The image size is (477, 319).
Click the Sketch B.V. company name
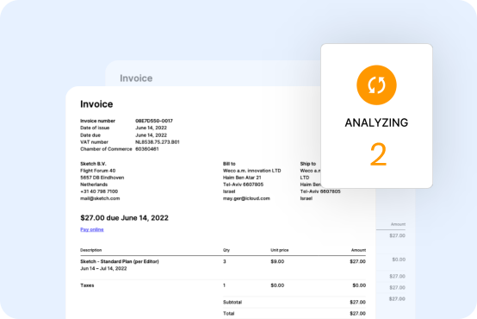93,164
